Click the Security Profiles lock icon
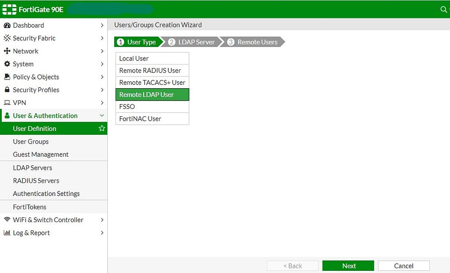 (7, 90)
